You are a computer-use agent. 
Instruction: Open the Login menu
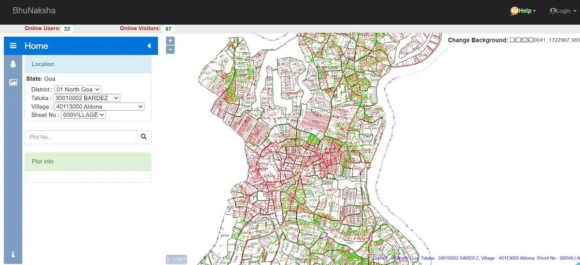(563, 11)
